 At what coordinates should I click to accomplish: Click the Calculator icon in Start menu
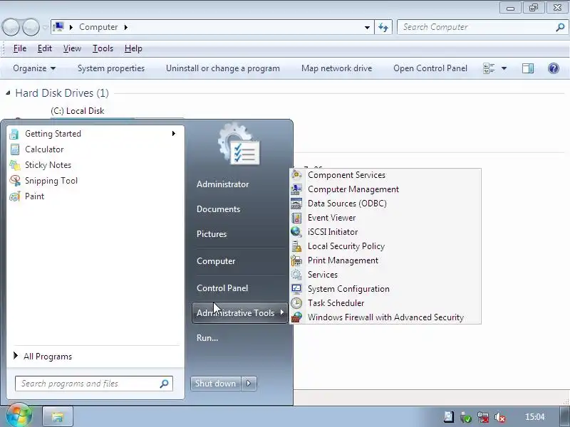coord(14,149)
